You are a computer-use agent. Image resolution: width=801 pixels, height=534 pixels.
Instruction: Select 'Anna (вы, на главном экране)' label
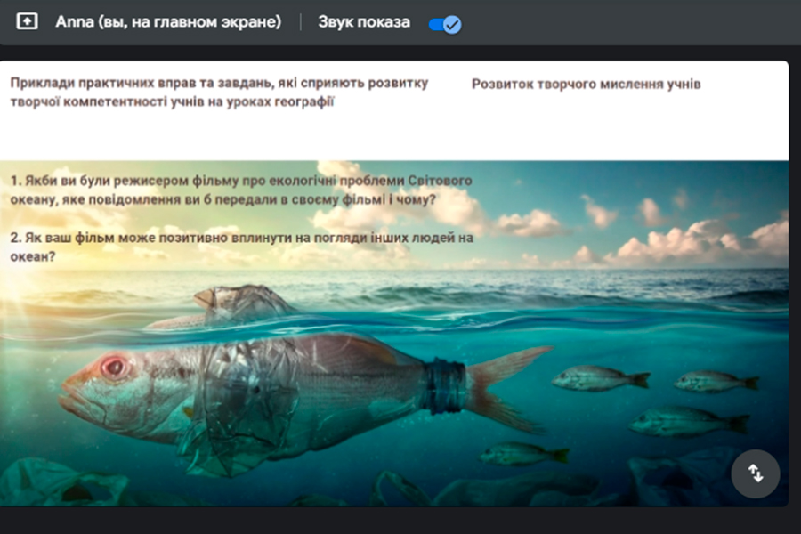click(x=168, y=22)
